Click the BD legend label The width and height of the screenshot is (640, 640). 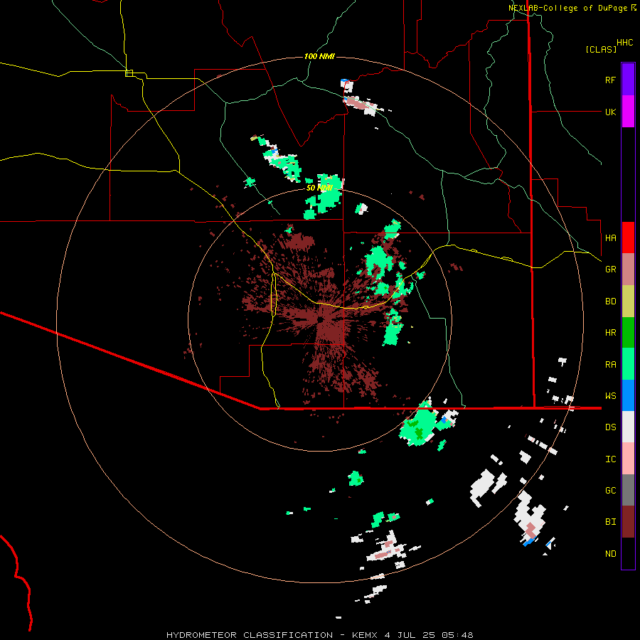[x=610, y=301]
